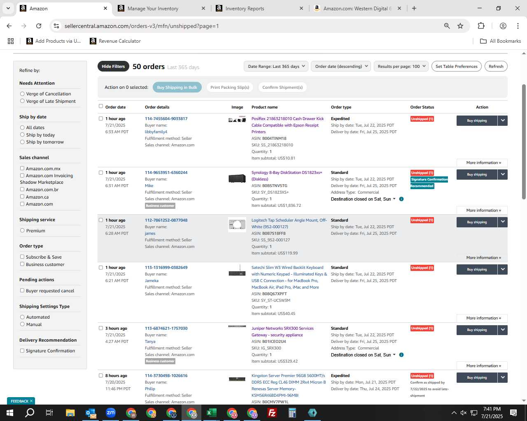Open Windows search from the taskbar
The image size is (527, 421).
point(30,413)
